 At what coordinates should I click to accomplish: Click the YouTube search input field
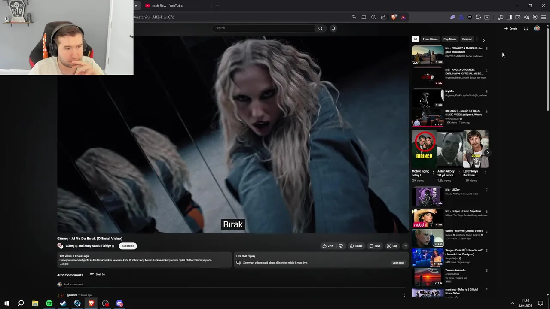tap(263, 28)
